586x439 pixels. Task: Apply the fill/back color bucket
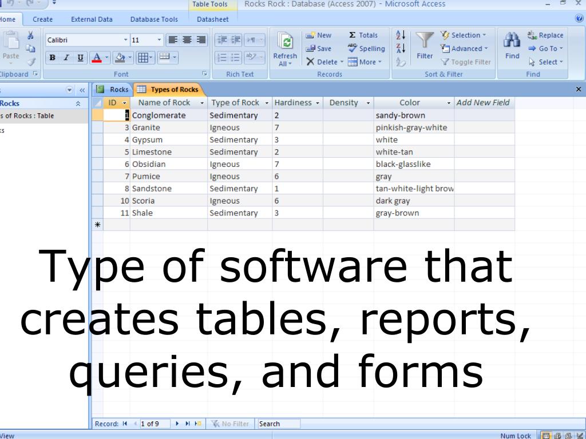point(120,58)
